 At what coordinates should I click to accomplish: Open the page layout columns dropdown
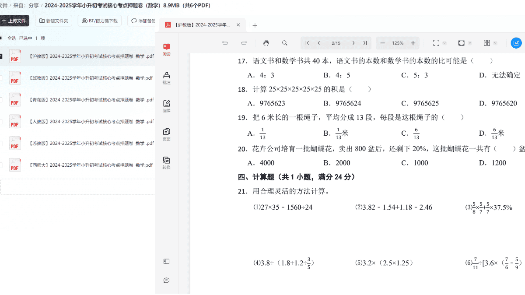[495, 43]
